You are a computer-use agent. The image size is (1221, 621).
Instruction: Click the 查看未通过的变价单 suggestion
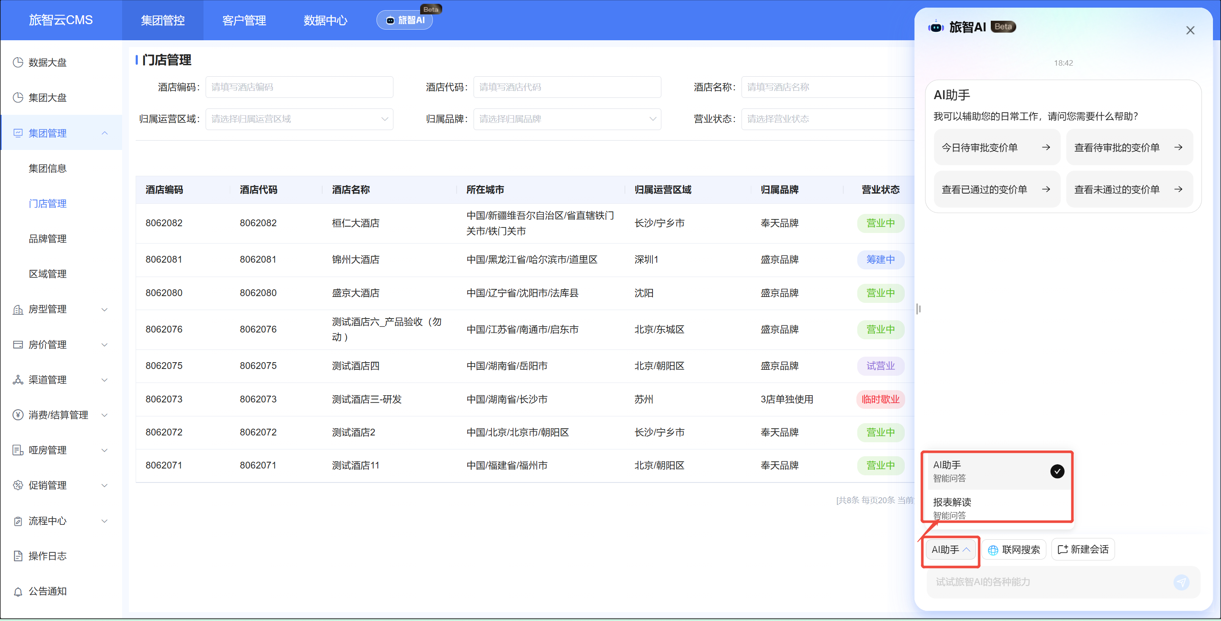click(x=1129, y=189)
